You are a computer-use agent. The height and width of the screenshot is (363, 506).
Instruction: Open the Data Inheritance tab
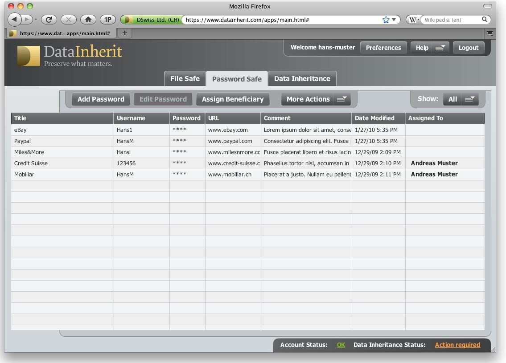pos(302,78)
